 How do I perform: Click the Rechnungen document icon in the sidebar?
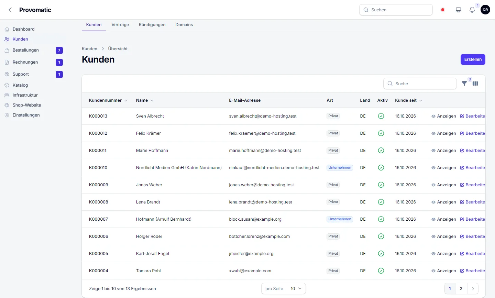pyautogui.click(x=7, y=62)
